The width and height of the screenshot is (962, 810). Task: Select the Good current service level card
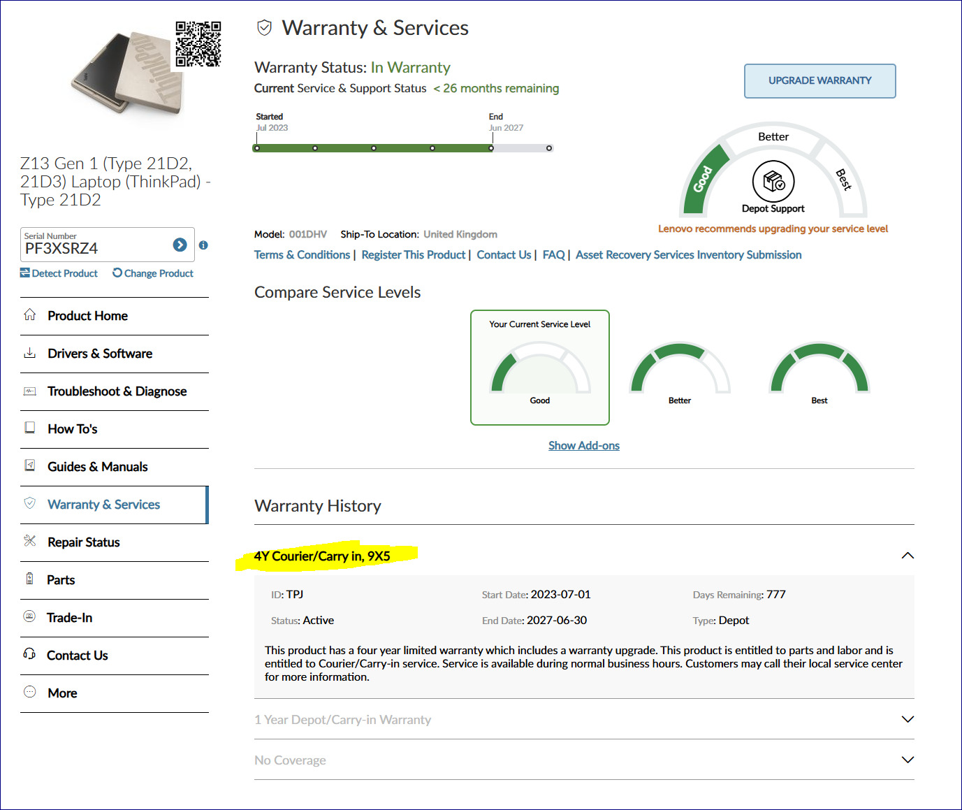click(x=540, y=368)
